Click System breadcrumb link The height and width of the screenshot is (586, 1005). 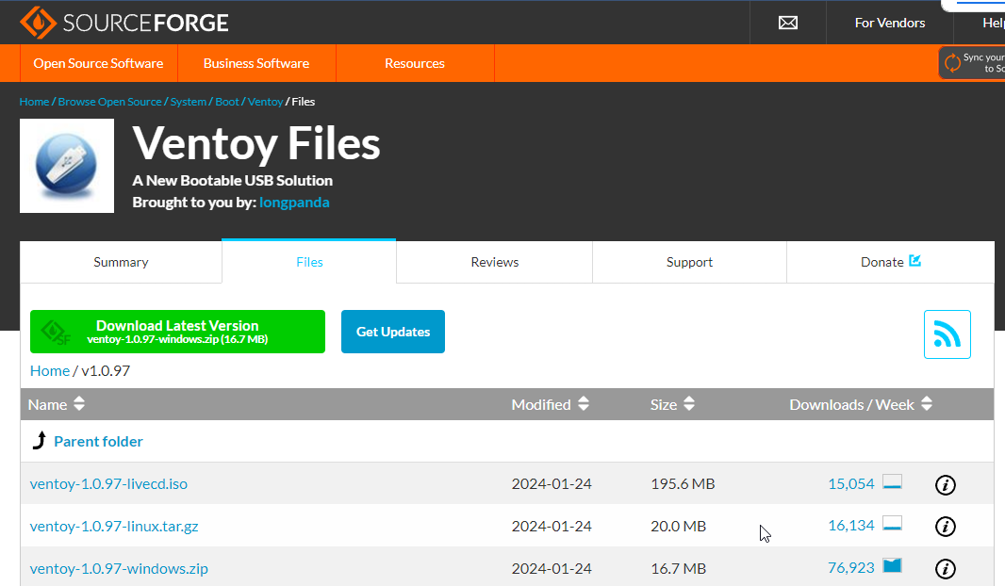point(189,102)
